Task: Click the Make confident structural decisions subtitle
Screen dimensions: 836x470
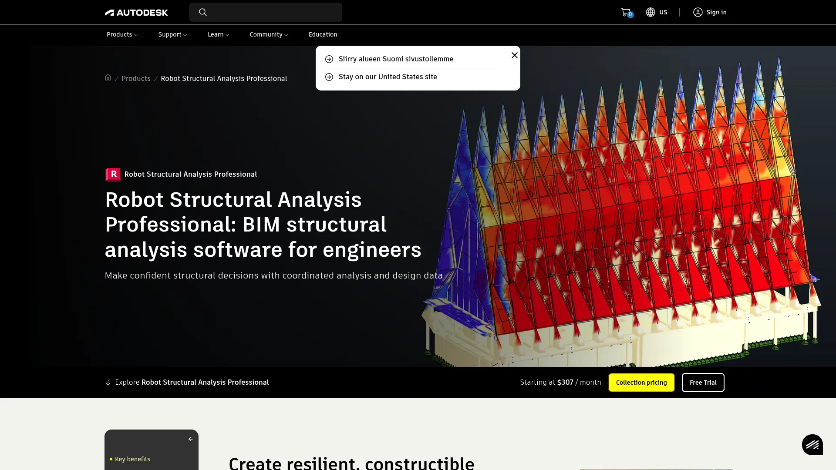Action: click(x=273, y=275)
